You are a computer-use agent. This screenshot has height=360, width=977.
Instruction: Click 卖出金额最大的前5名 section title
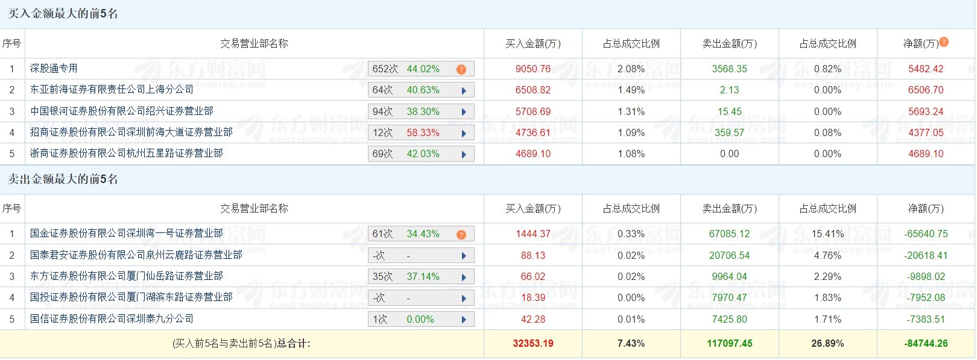pos(63,179)
